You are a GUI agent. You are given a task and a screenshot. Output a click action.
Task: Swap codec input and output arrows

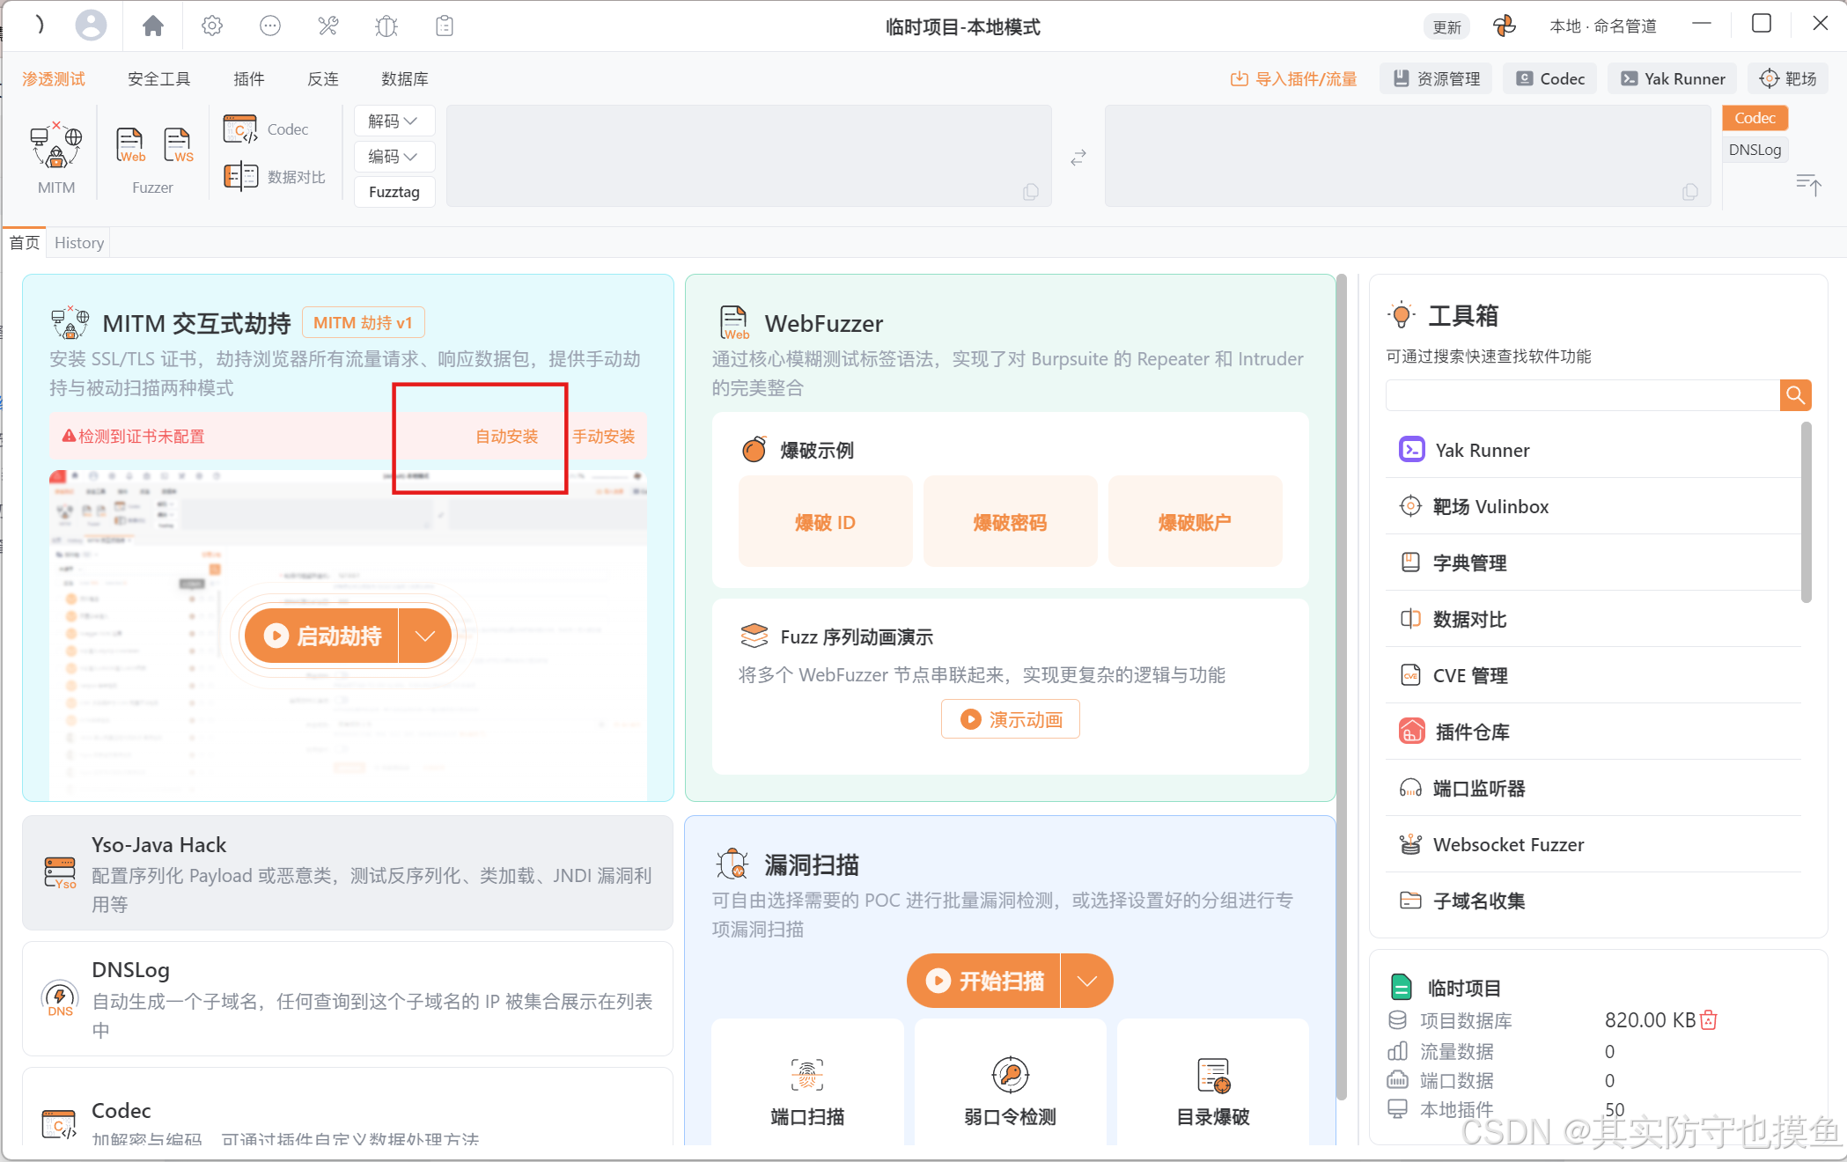point(1078,158)
